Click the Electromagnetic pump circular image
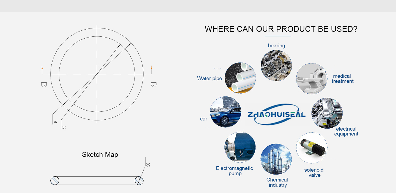 coord(240,147)
